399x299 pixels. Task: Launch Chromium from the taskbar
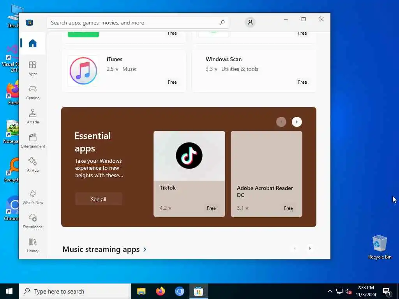179,291
